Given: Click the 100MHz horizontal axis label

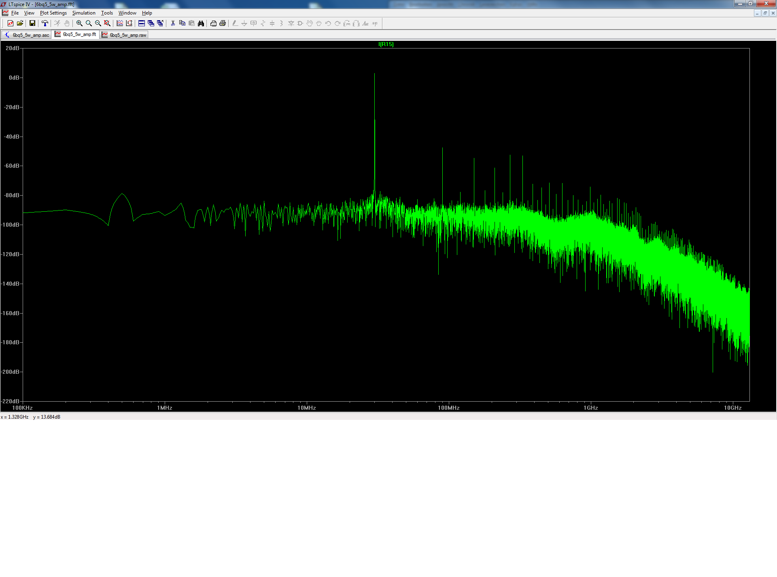Looking at the screenshot, I should point(449,408).
